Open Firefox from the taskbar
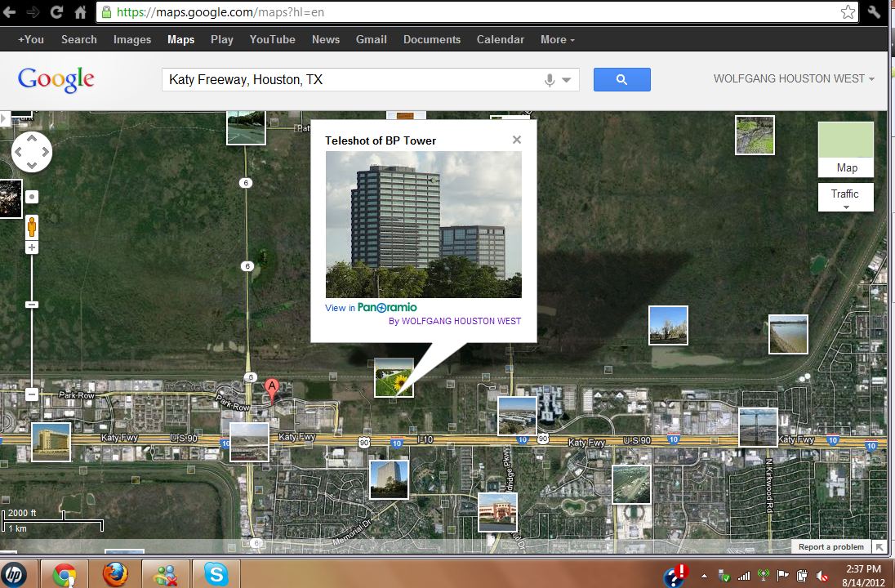This screenshot has height=588, width=895. [x=115, y=574]
